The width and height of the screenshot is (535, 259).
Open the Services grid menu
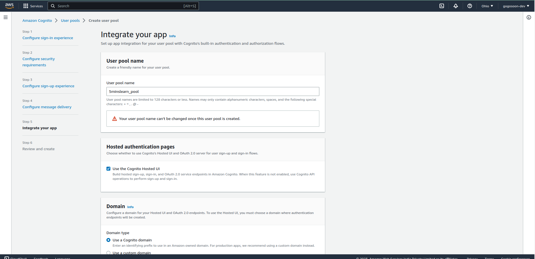pos(26,6)
